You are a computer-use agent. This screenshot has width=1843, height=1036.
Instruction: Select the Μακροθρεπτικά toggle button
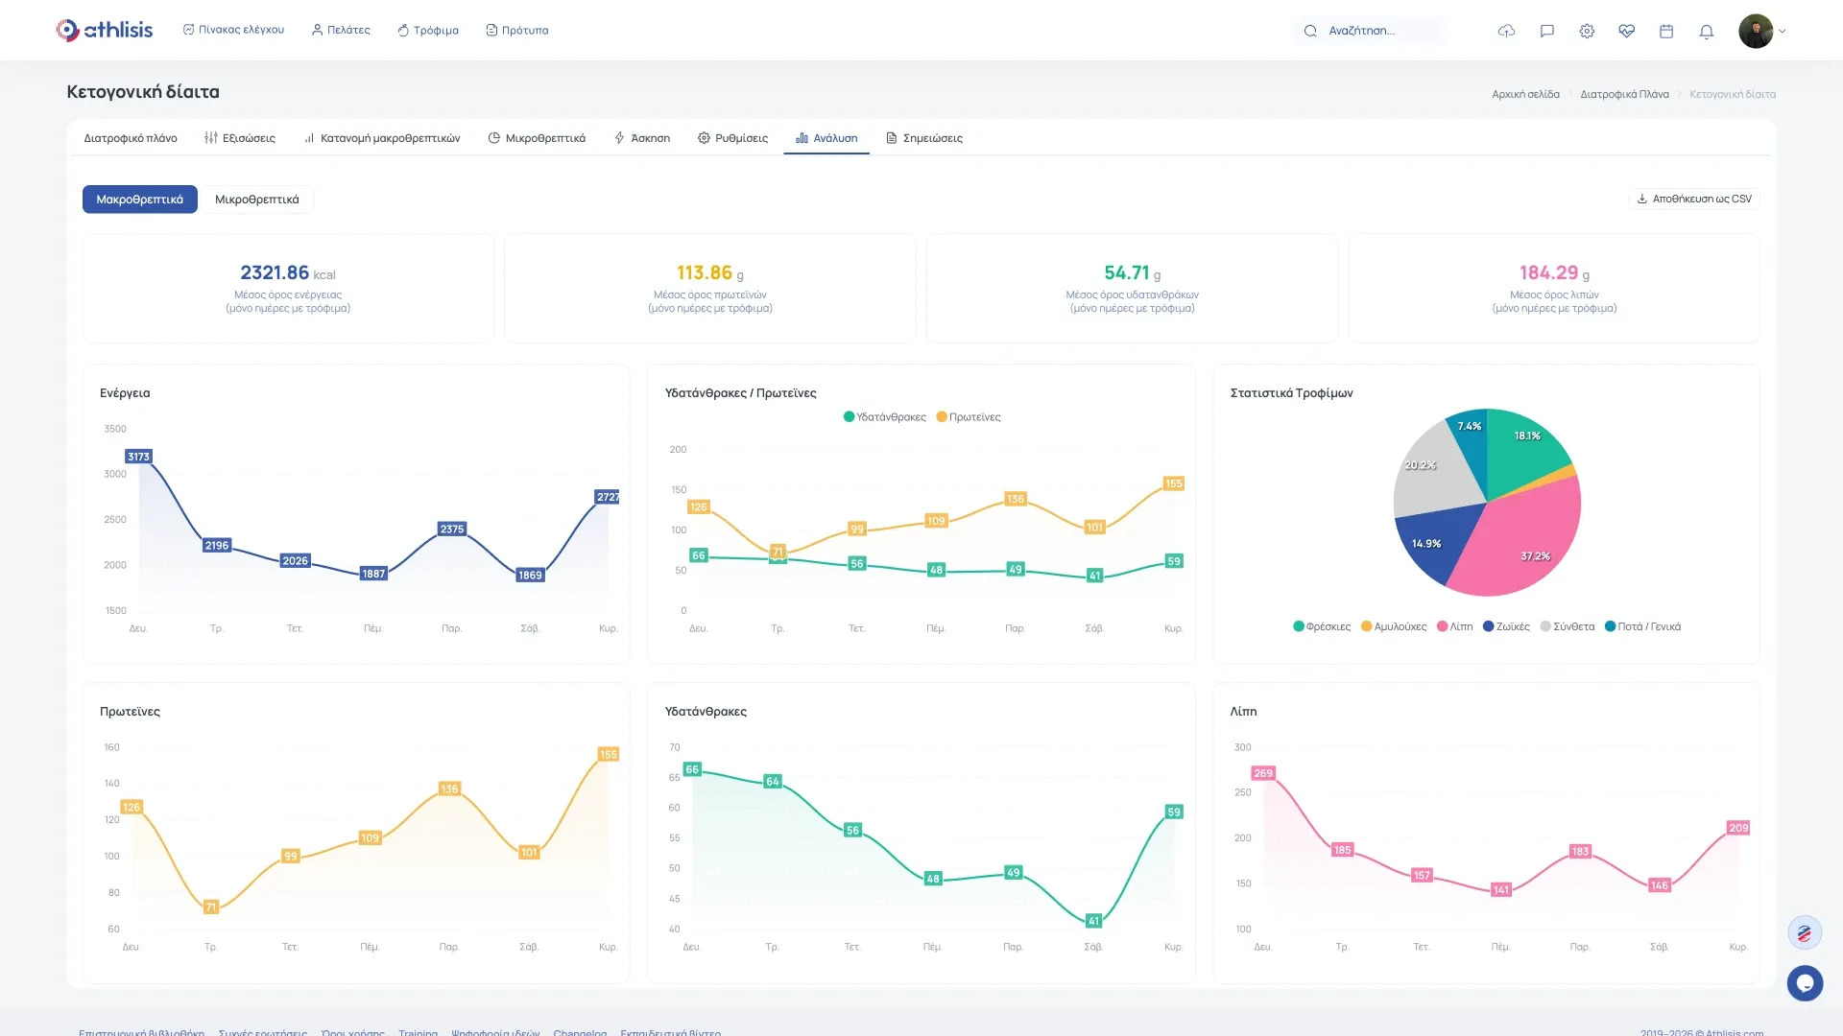coord(140,200)
